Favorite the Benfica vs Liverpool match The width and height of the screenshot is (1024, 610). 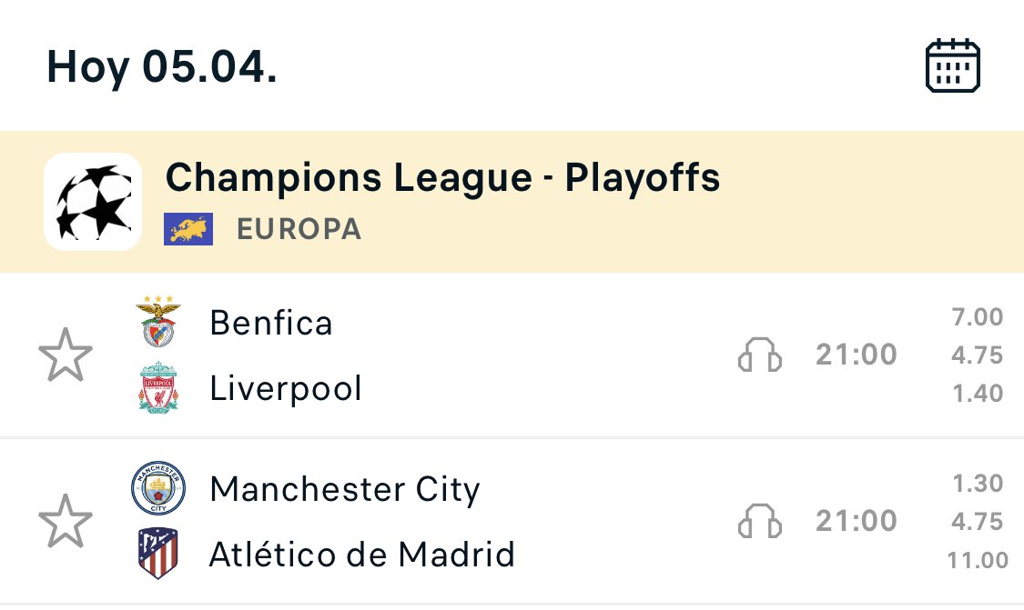tap(66, 356)
